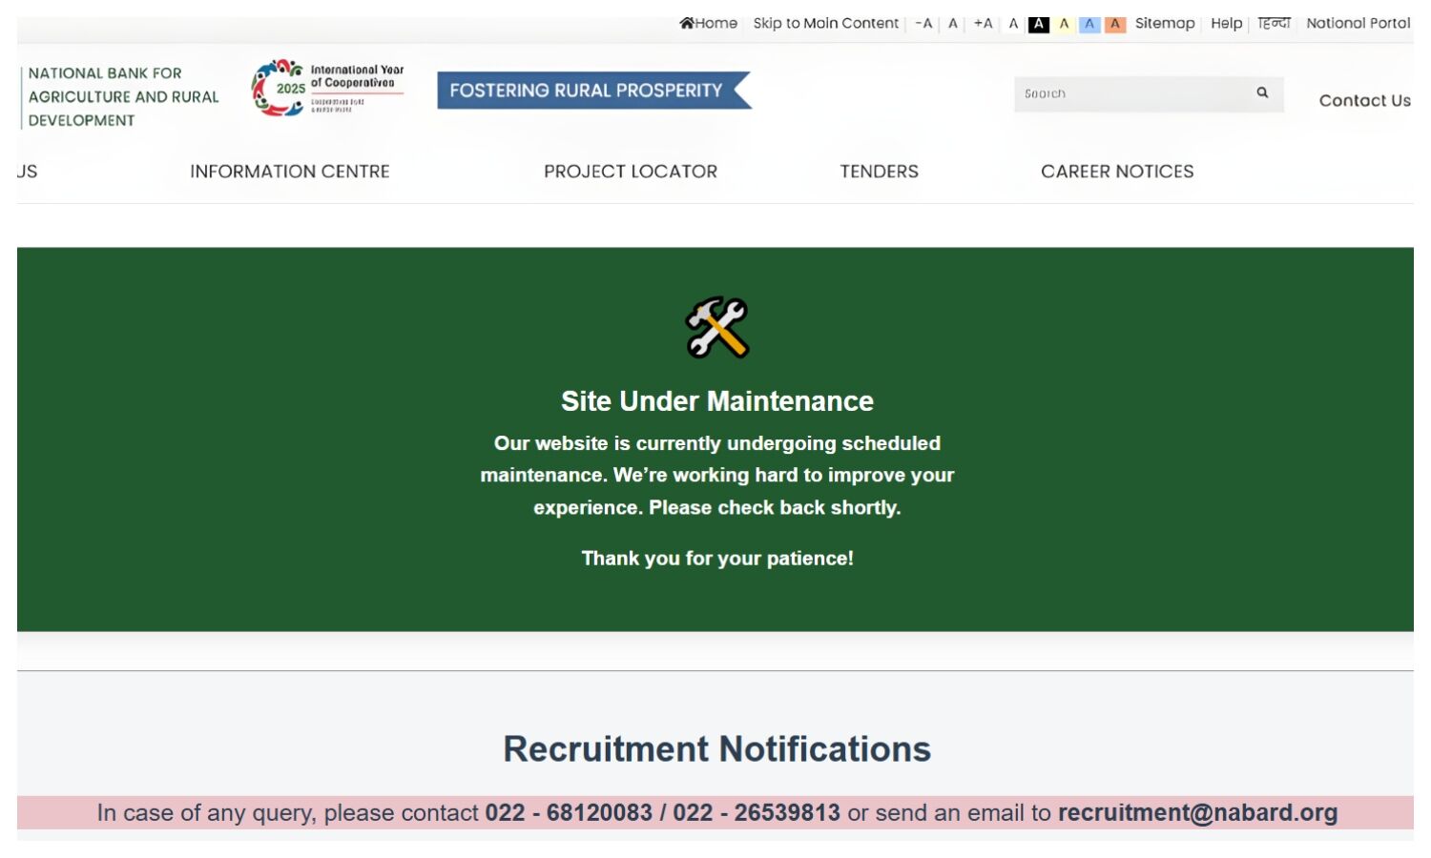Click the maintenance tools icon
The width and height of the screenshot is (1431, 858).
pyautogui.click(x=717, y=328)
